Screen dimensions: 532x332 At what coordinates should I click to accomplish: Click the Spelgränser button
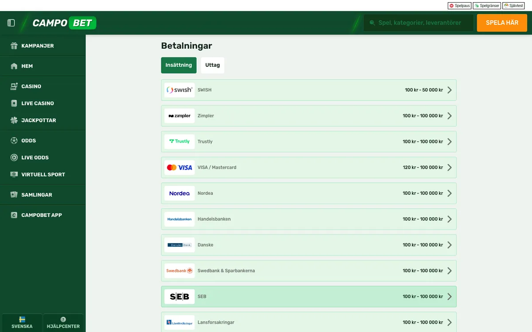coord(487,6)
